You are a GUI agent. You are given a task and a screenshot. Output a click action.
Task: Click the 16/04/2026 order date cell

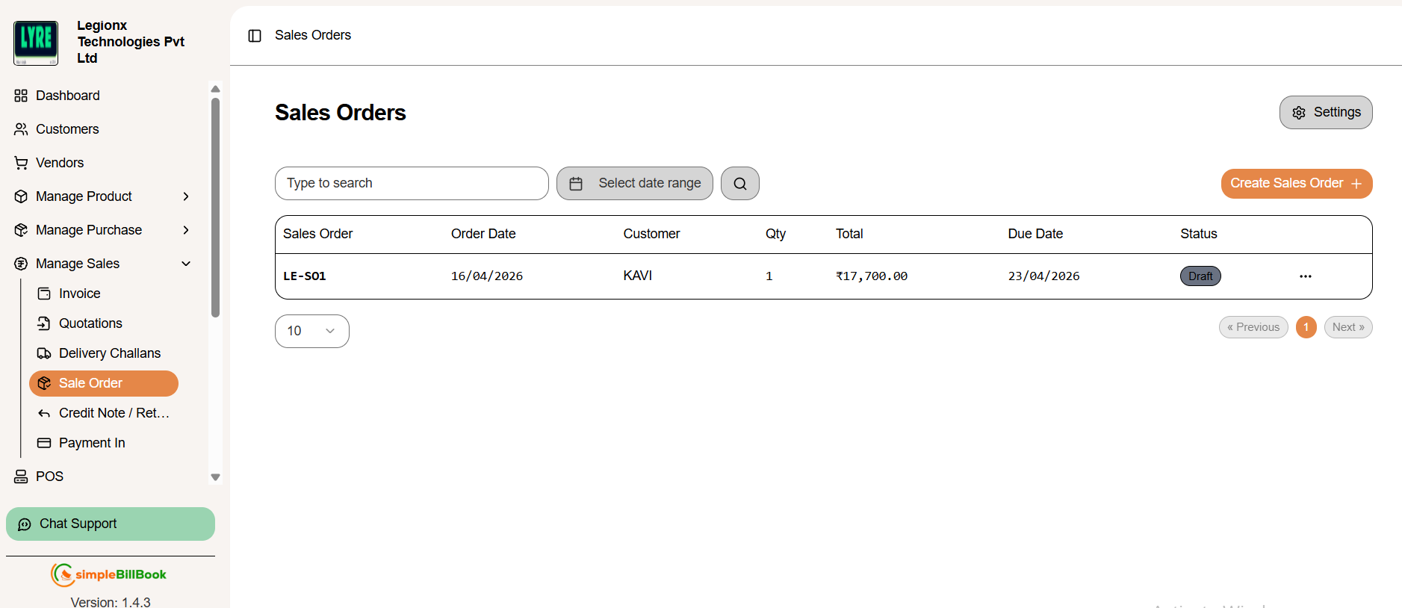pos(487,276)
